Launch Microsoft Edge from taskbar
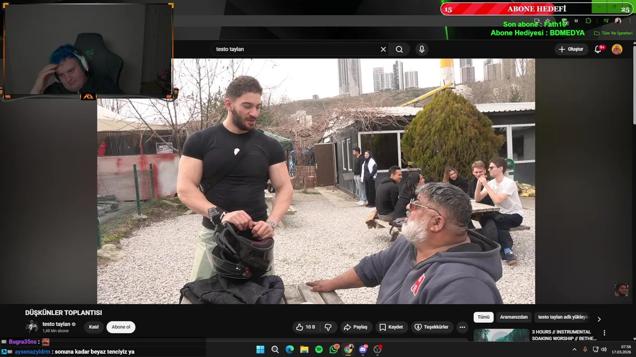Image resolution: width=636 pixels, height=357 pixels. point(290,350)
